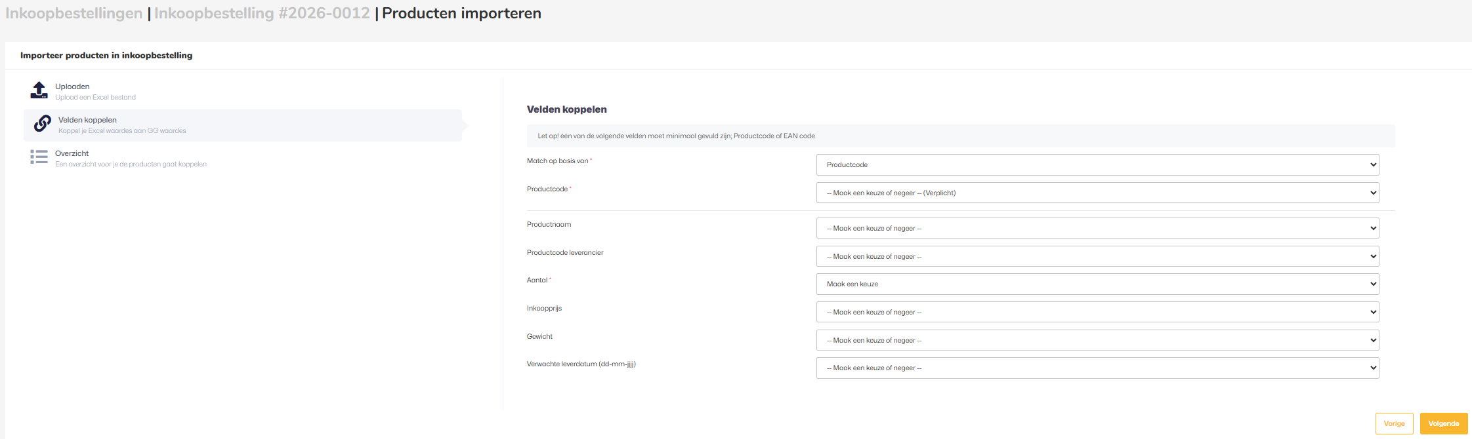This screenshot has width=1472, height=439.
Task: Open the 'Match op basis van' dropdown
Action: [x=1097, y=165]
